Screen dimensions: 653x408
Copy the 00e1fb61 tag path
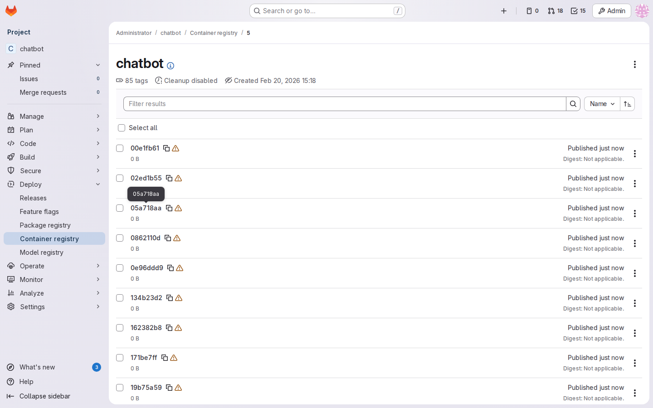[166, 148]
